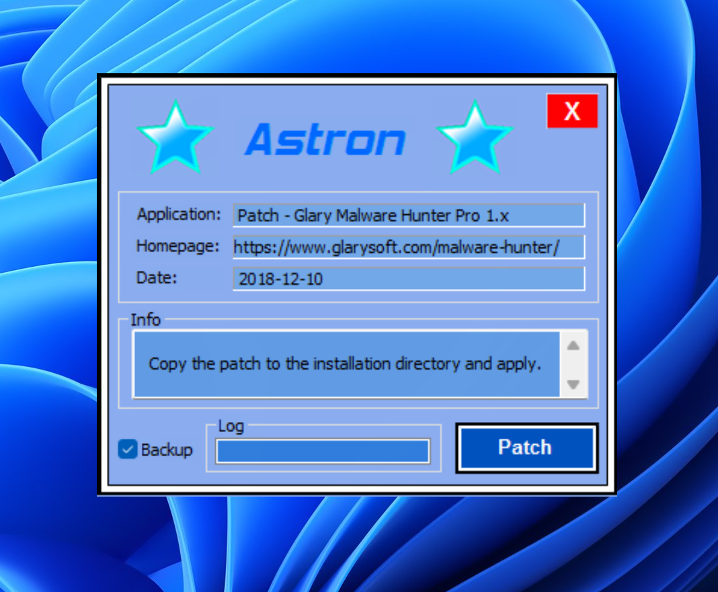The image size is (718, 592).
Task: Click the Application: label
Action: tap(179, 214)
